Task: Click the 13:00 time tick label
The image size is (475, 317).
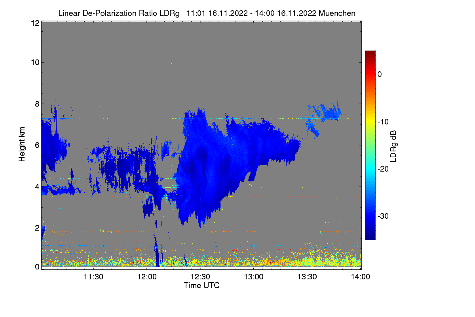Action: pos(254,277)
